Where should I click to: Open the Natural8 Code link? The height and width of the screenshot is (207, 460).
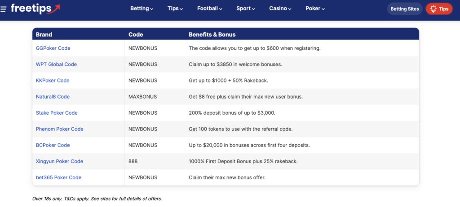tap(53, 97)
